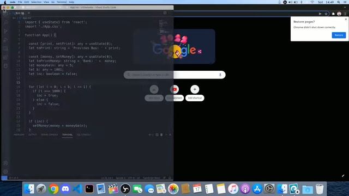Open Notes app from dock
The image size is (349, 196).
(x=221, y=189)
